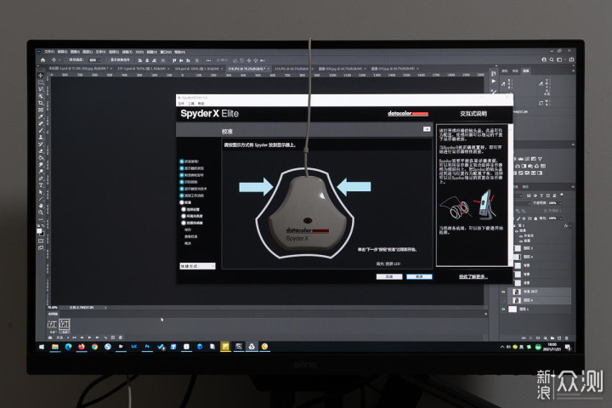Click the SpyderX help panel scrollbar
Screen dimensions: 612x408
[510, 195]
